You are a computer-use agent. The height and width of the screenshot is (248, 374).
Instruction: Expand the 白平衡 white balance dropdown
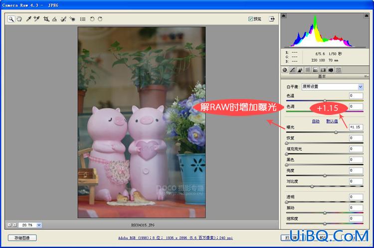click(x=361, y=87)
